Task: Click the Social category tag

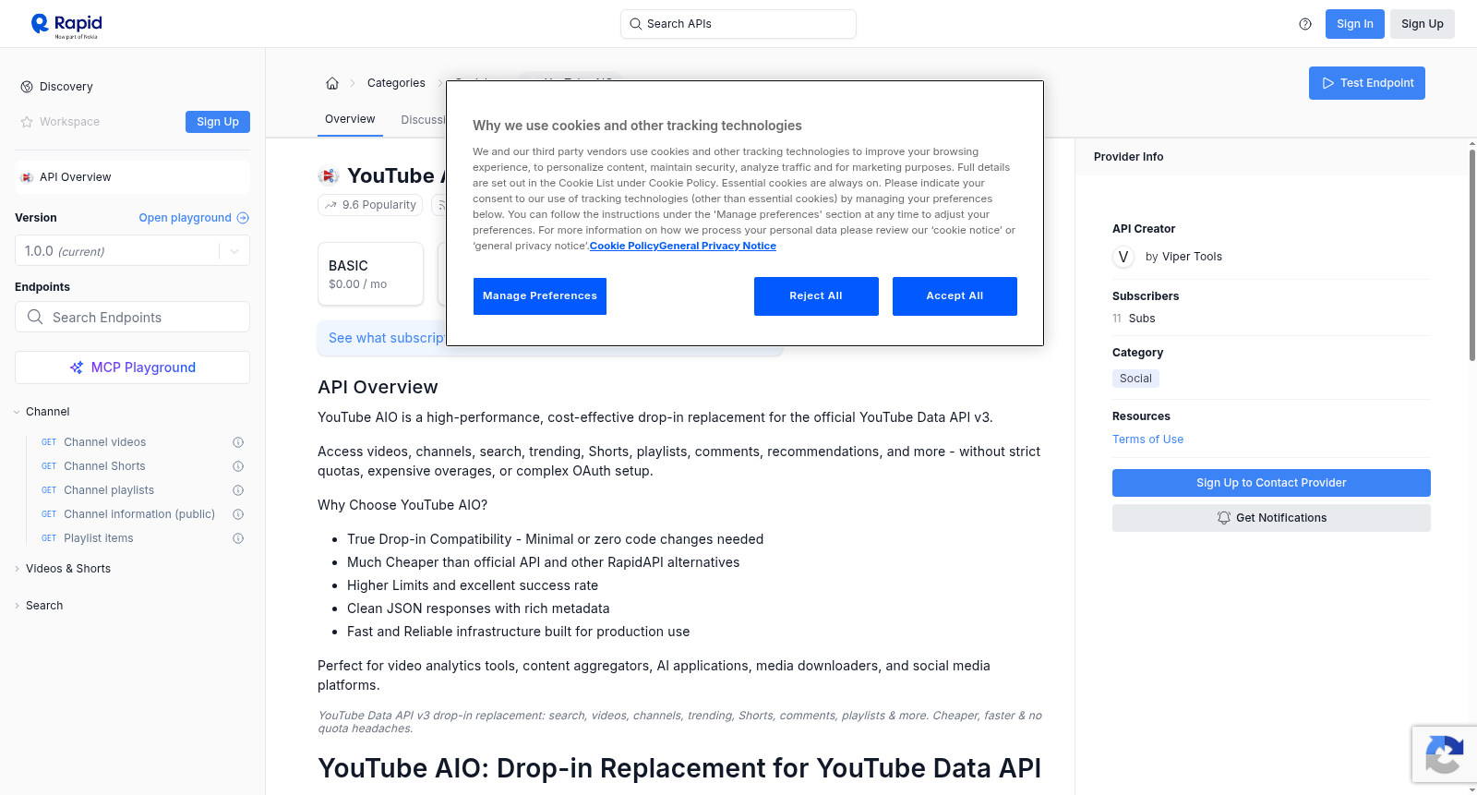Action: point(1135,379)
